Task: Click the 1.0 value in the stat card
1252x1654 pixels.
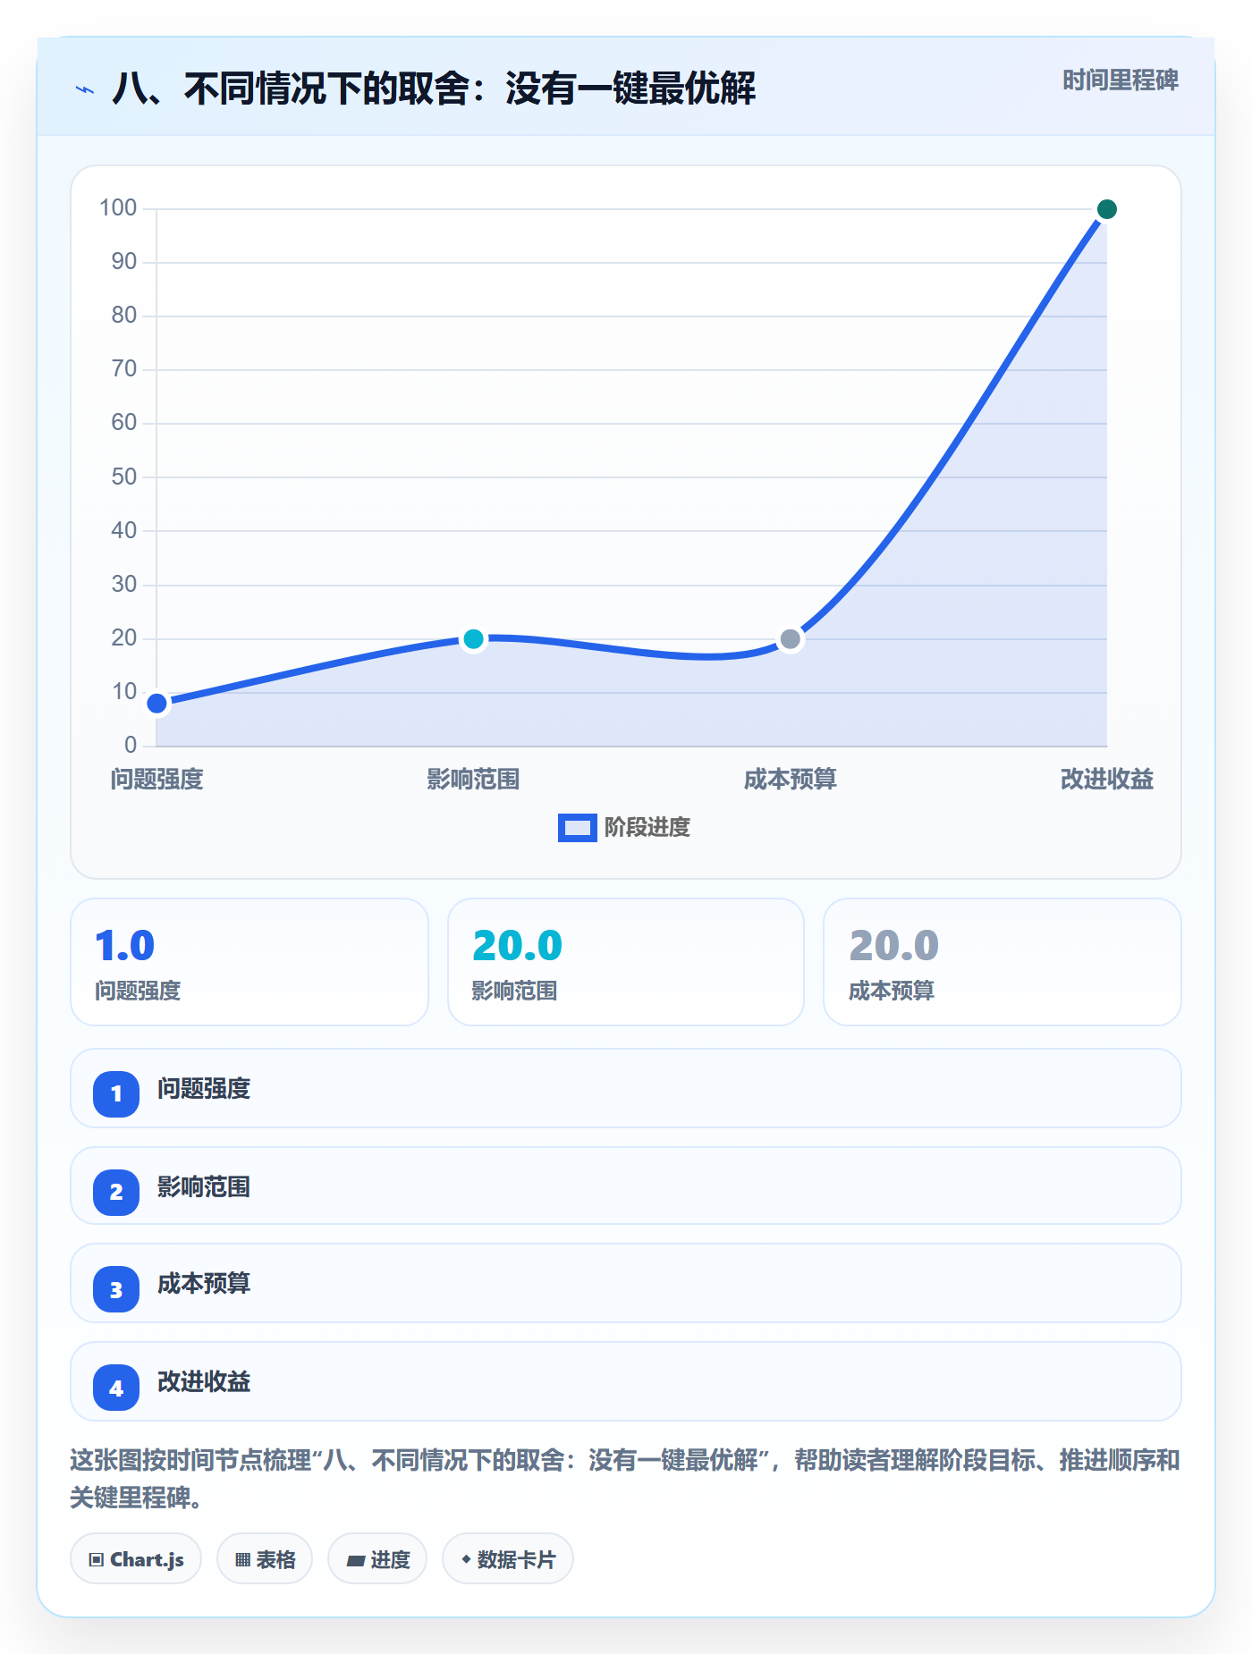Action: pos(125,945)
